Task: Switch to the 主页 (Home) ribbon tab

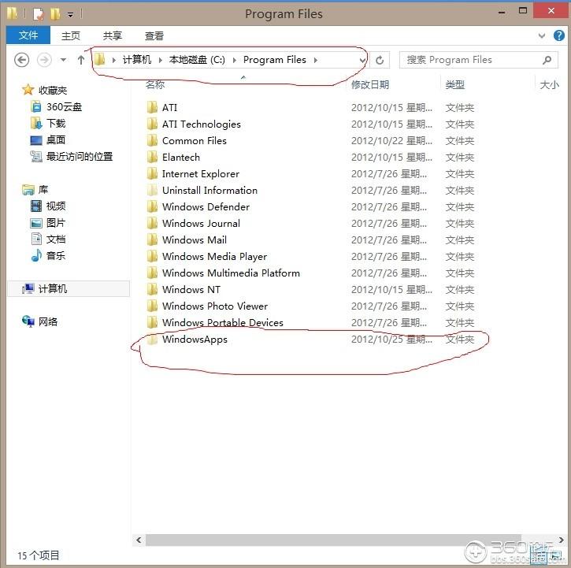Action: coord(71,35)
